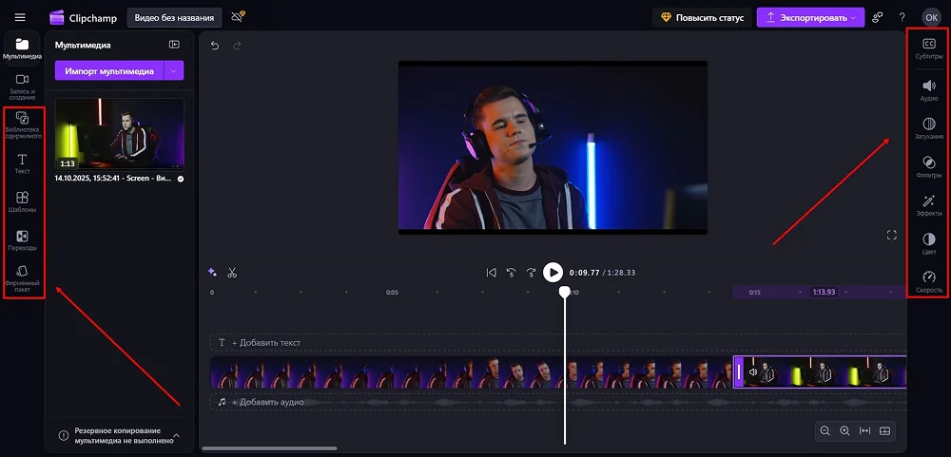The height and width of the screenshot is (457, 951).
Task: Click Добавить текст on the timeline
Action: point(266,342)
